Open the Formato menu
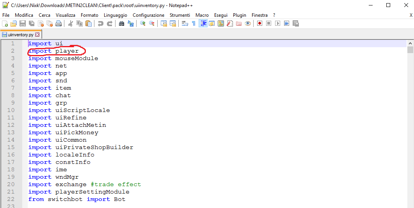The height and width of the screenshot is (208, 414). pos(89,15)
